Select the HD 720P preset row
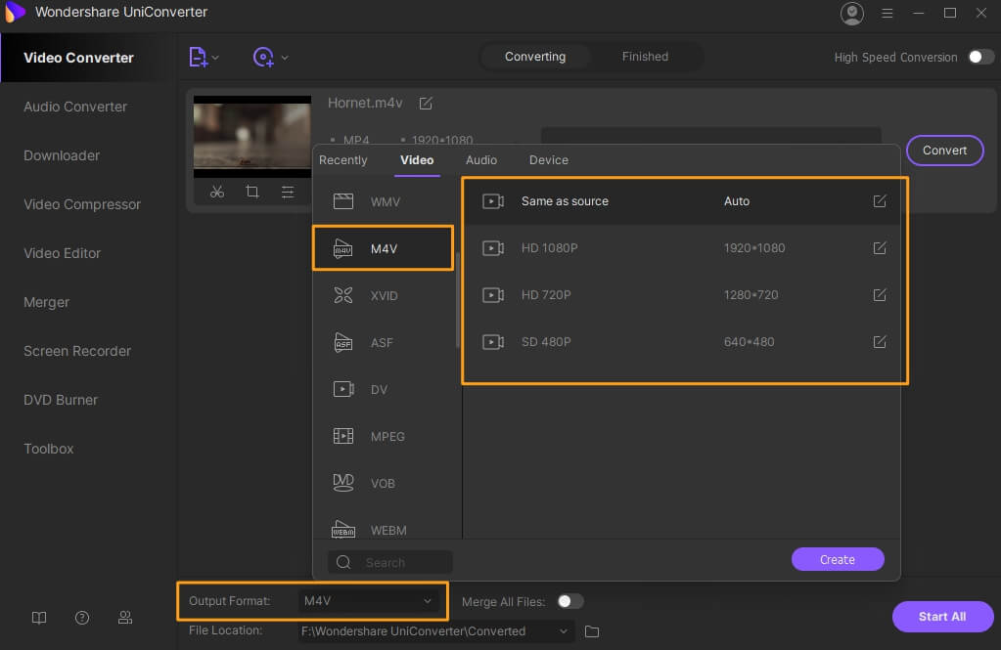This screenshot has height=650, width=1001. [682, 295]
